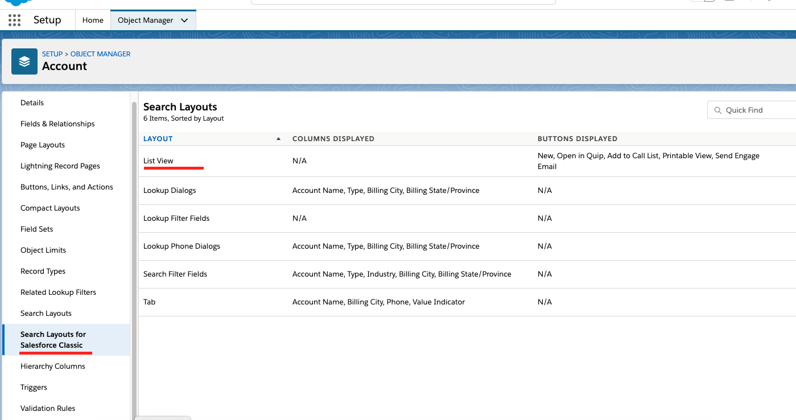
Task: Sort by the LAYOUT column header
Action: [x=158, y=139]
